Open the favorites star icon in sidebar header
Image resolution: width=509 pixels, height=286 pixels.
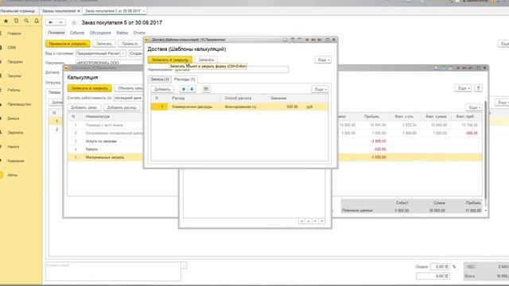point(6,21)
